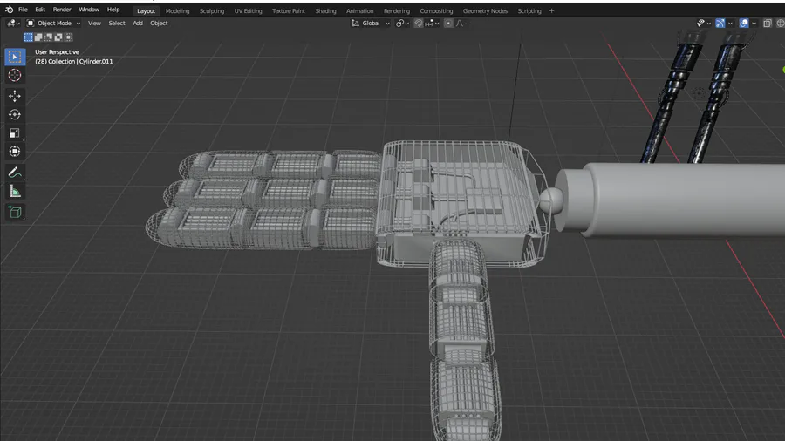Switch to the Scripting workspace tab
The height and width of the screenshot is (441, 785).
[x=529, y=11]
